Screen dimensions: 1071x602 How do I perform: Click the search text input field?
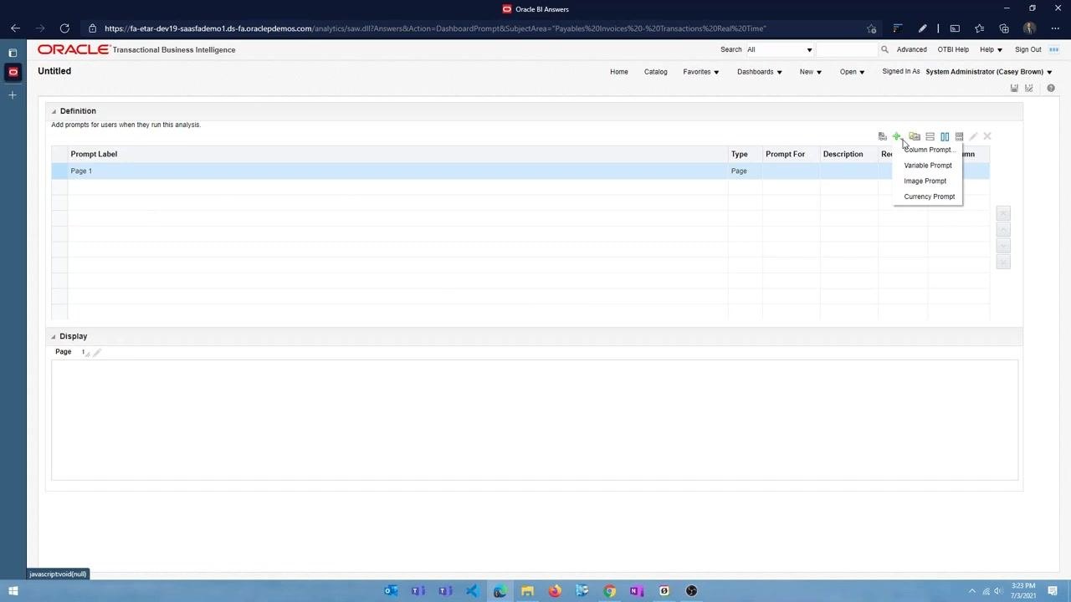[847, 49]
